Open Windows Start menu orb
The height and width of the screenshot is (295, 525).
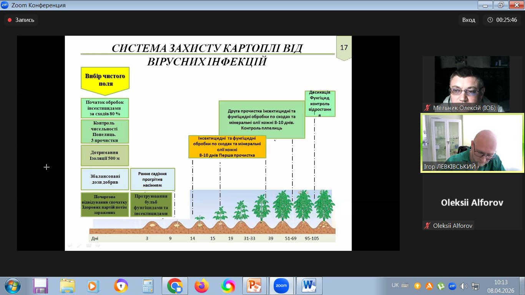pos(12,286)
